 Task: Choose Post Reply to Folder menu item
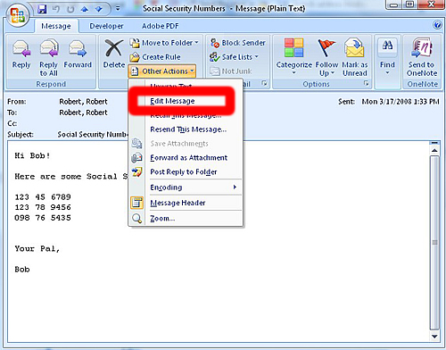pyautogui.click(x=184, y=171)
